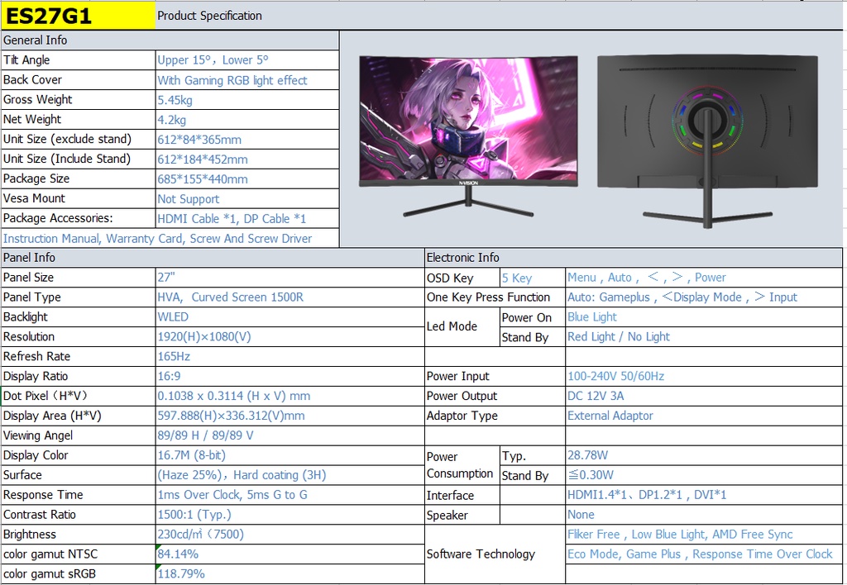Click the HVA, Curved Screen 1500R cell
Viewport: 847px width, 585px height.
tap(290, 297)
